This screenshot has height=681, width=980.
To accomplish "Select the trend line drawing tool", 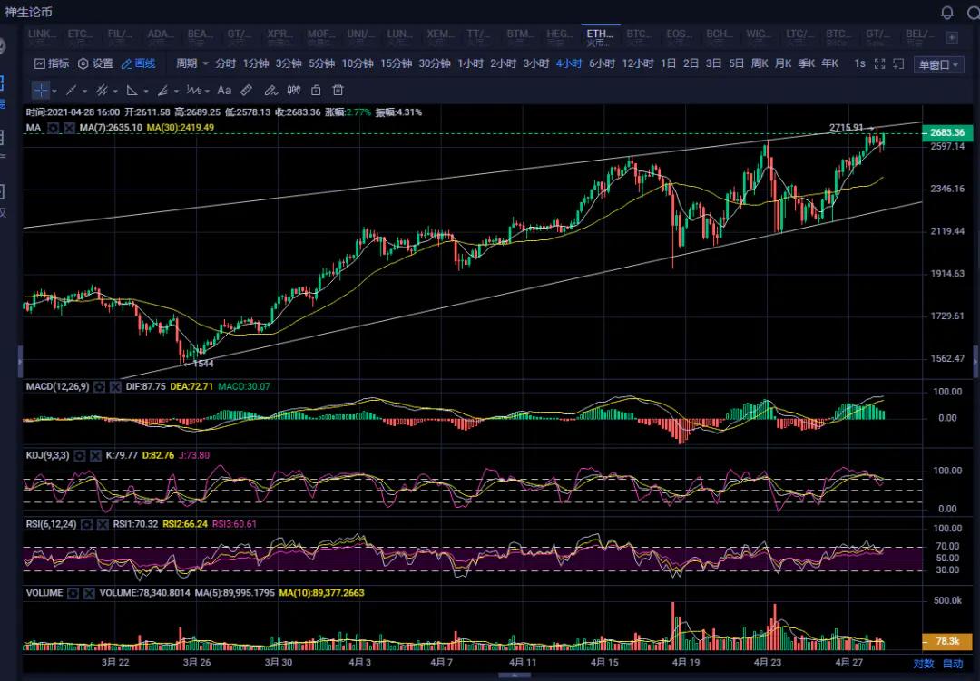I will tap(72, 90).
